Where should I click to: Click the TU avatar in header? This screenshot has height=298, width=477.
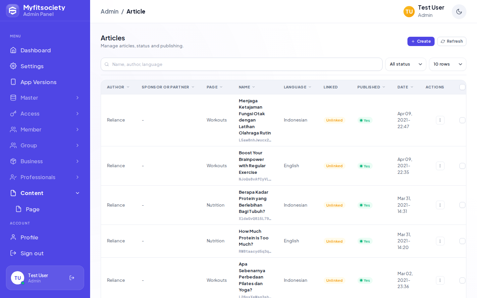409,12
